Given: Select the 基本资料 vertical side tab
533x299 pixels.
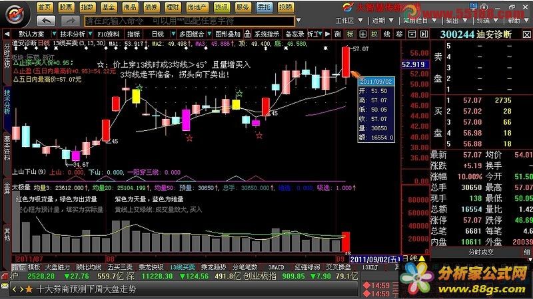Looking at the screenshot, I should pos(7,148).
